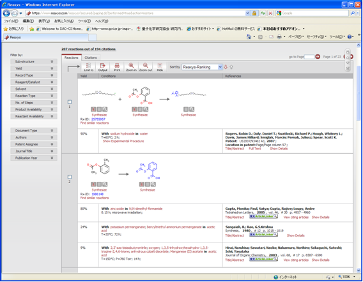The width and height of the screenshot is (363, 282).
Task: Expand the Journal Title filter
Action: tap(34, 151)
